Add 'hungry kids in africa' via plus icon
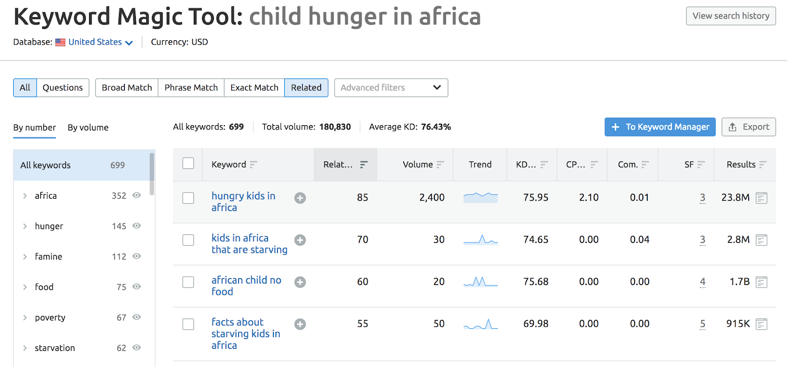 click(300, 198)
